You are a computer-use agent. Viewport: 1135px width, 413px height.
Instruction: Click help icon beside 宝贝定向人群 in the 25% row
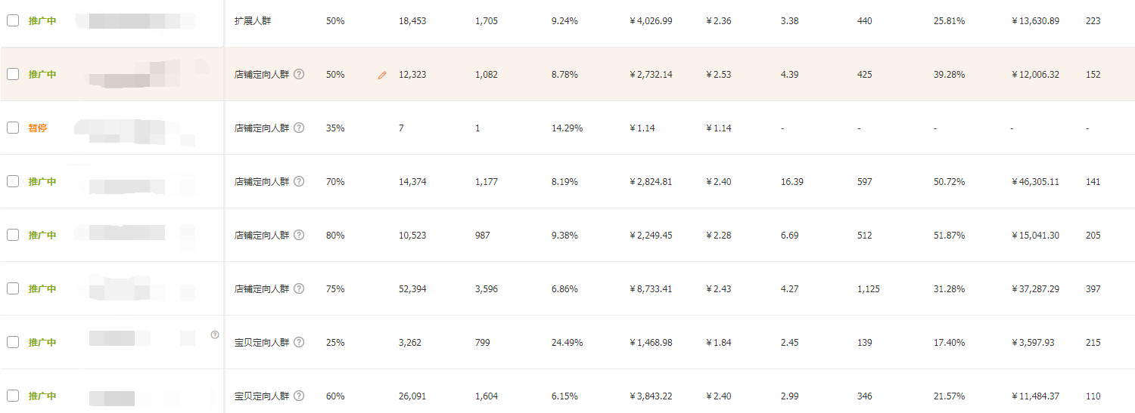click(x=299, y=342)
